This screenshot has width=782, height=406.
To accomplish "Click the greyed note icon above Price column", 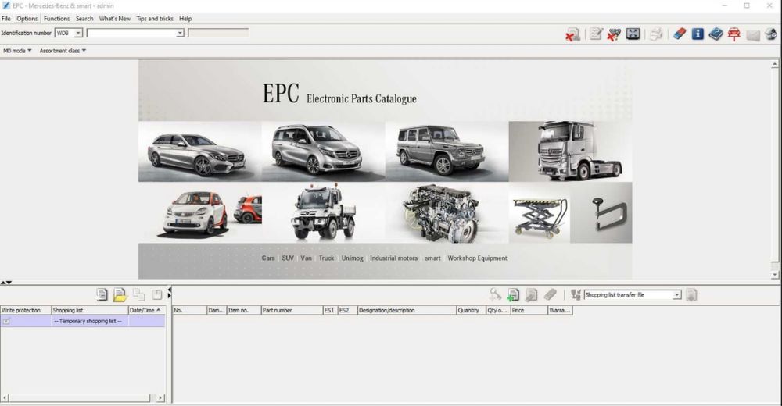I will coord(531,295).
